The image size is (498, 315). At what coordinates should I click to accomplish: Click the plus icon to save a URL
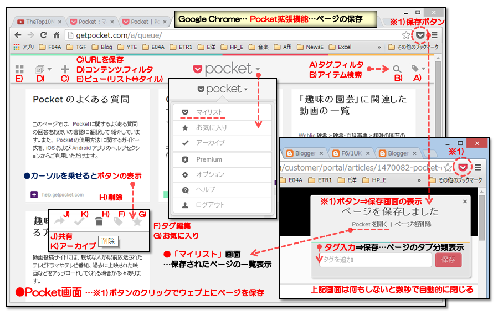(65, 69)
